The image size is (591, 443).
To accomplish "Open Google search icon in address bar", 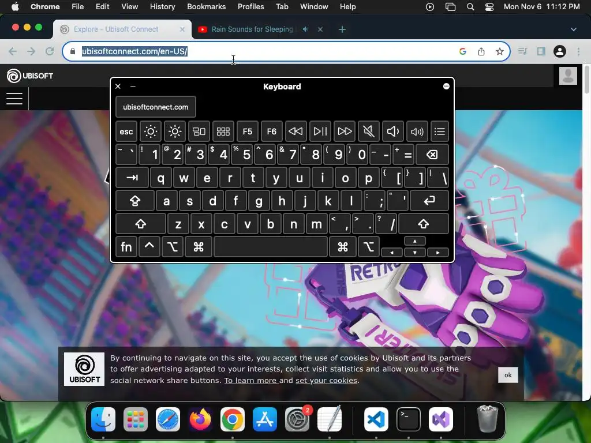I will pyautogui.click(x=463, y=51).
